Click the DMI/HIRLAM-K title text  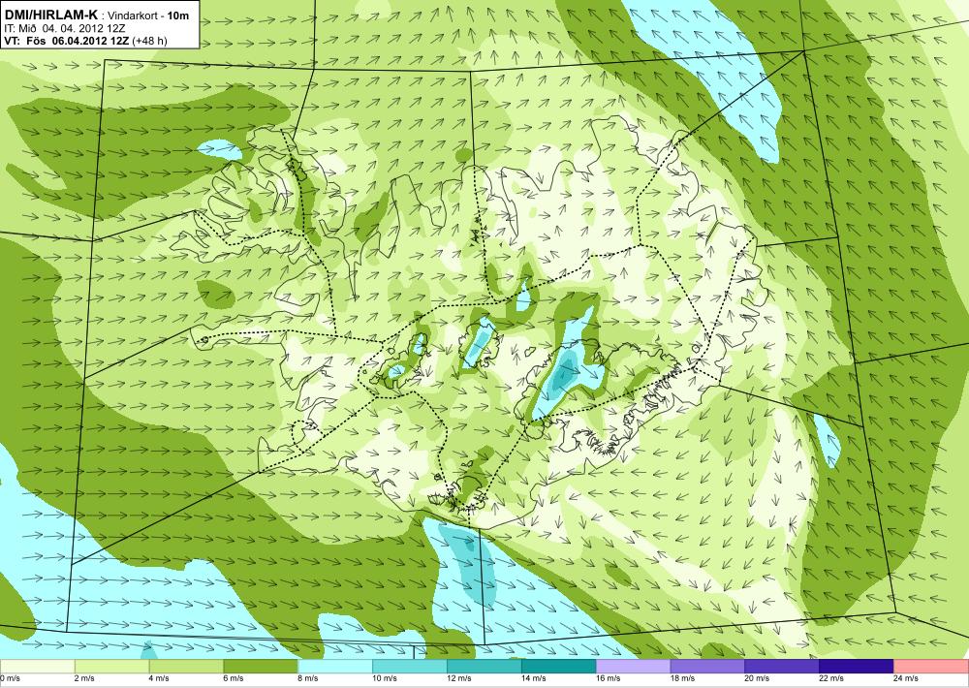coord(50,15)
